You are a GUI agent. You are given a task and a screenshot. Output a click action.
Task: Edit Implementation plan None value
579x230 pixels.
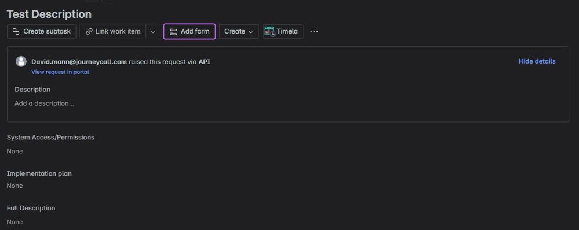tap(14, 186)
